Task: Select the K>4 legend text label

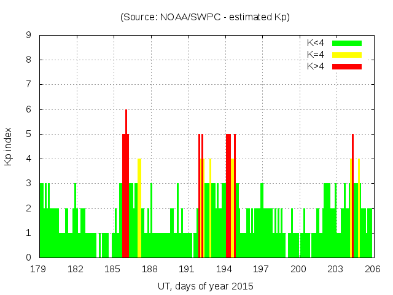Action: coord(316,66)
